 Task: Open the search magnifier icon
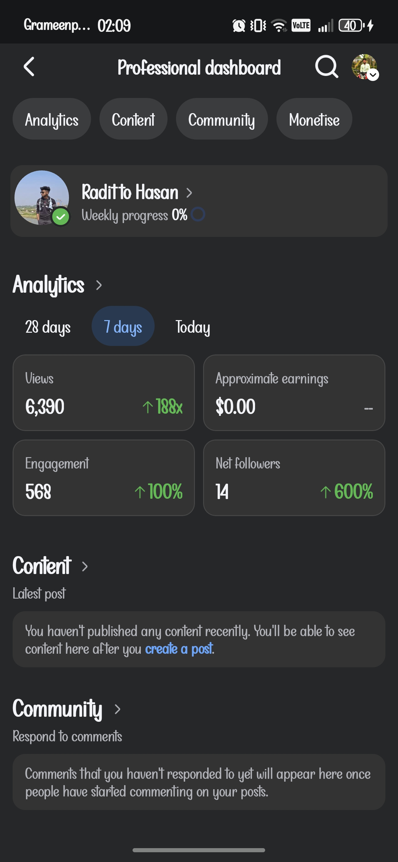pyautogui.click(x=326, y=66)
